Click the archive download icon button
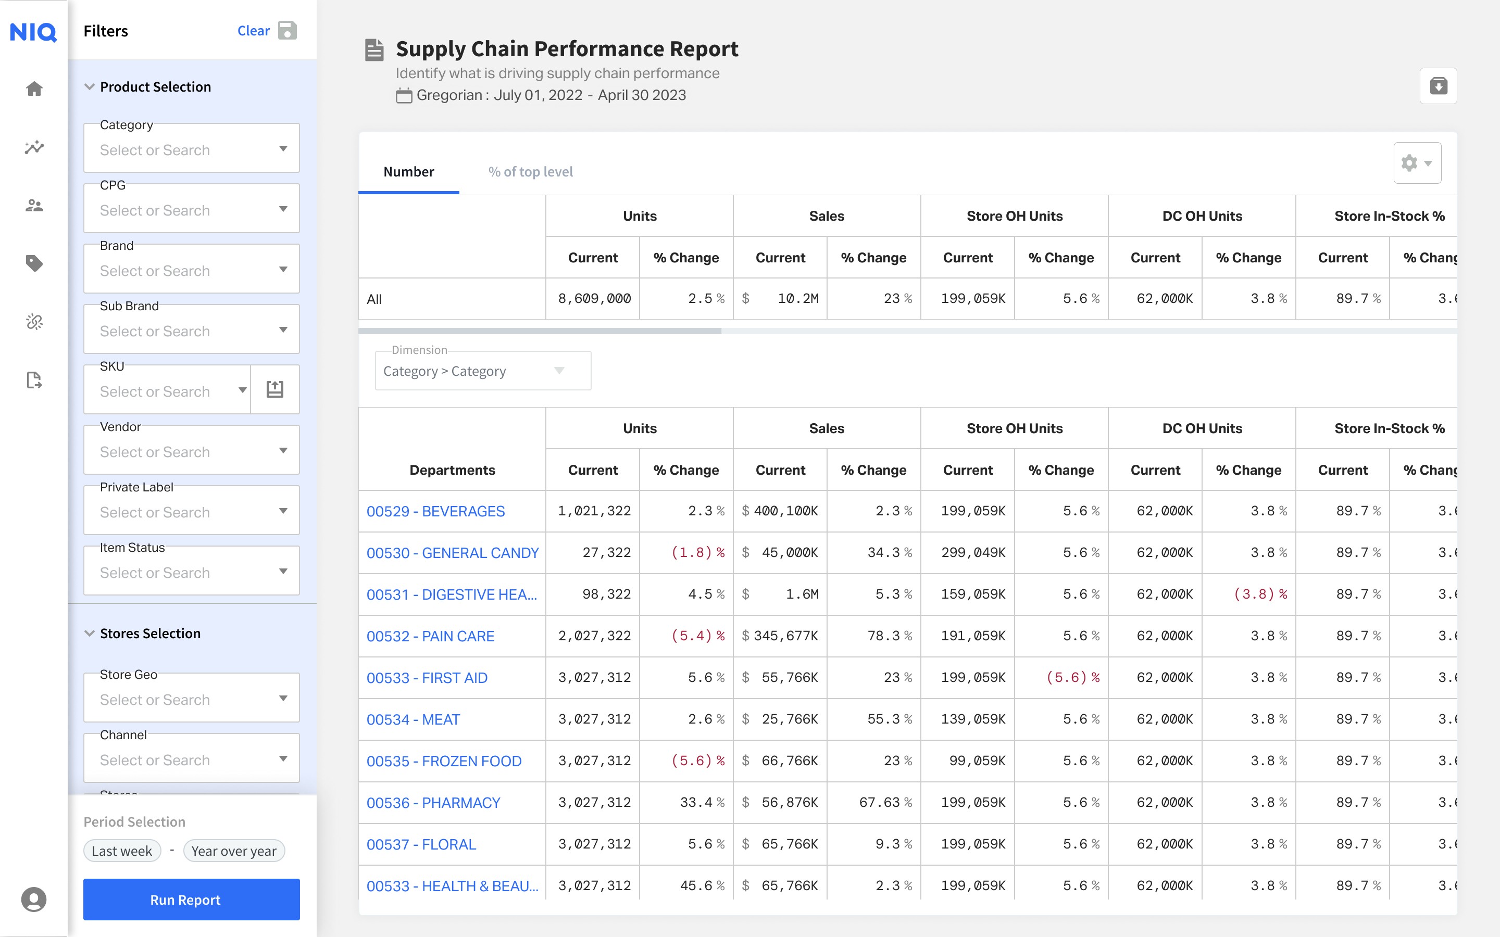The width and height of the screenshot is (1500, 937). [1438, 85]
